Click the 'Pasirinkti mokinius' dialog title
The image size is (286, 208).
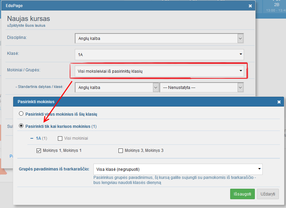(x=36, y=102)
